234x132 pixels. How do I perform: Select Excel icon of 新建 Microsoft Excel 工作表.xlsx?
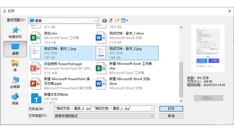point(101,68)
